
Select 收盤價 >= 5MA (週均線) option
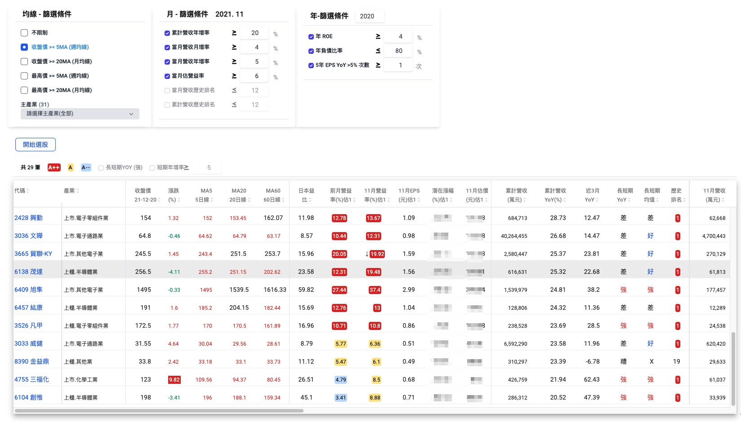24,47
